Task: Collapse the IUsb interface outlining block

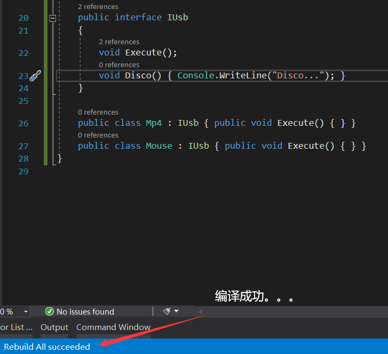Action: (x=52, y=18)
